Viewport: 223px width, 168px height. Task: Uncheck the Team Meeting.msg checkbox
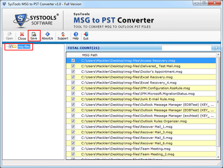(73, 149)
